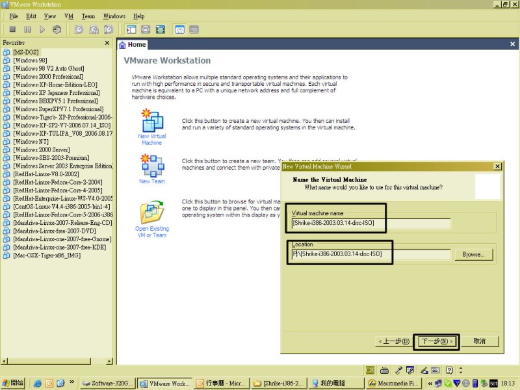Viewport: 520px width, 390px height.
Task: Open the File menu
Action: 14,16
